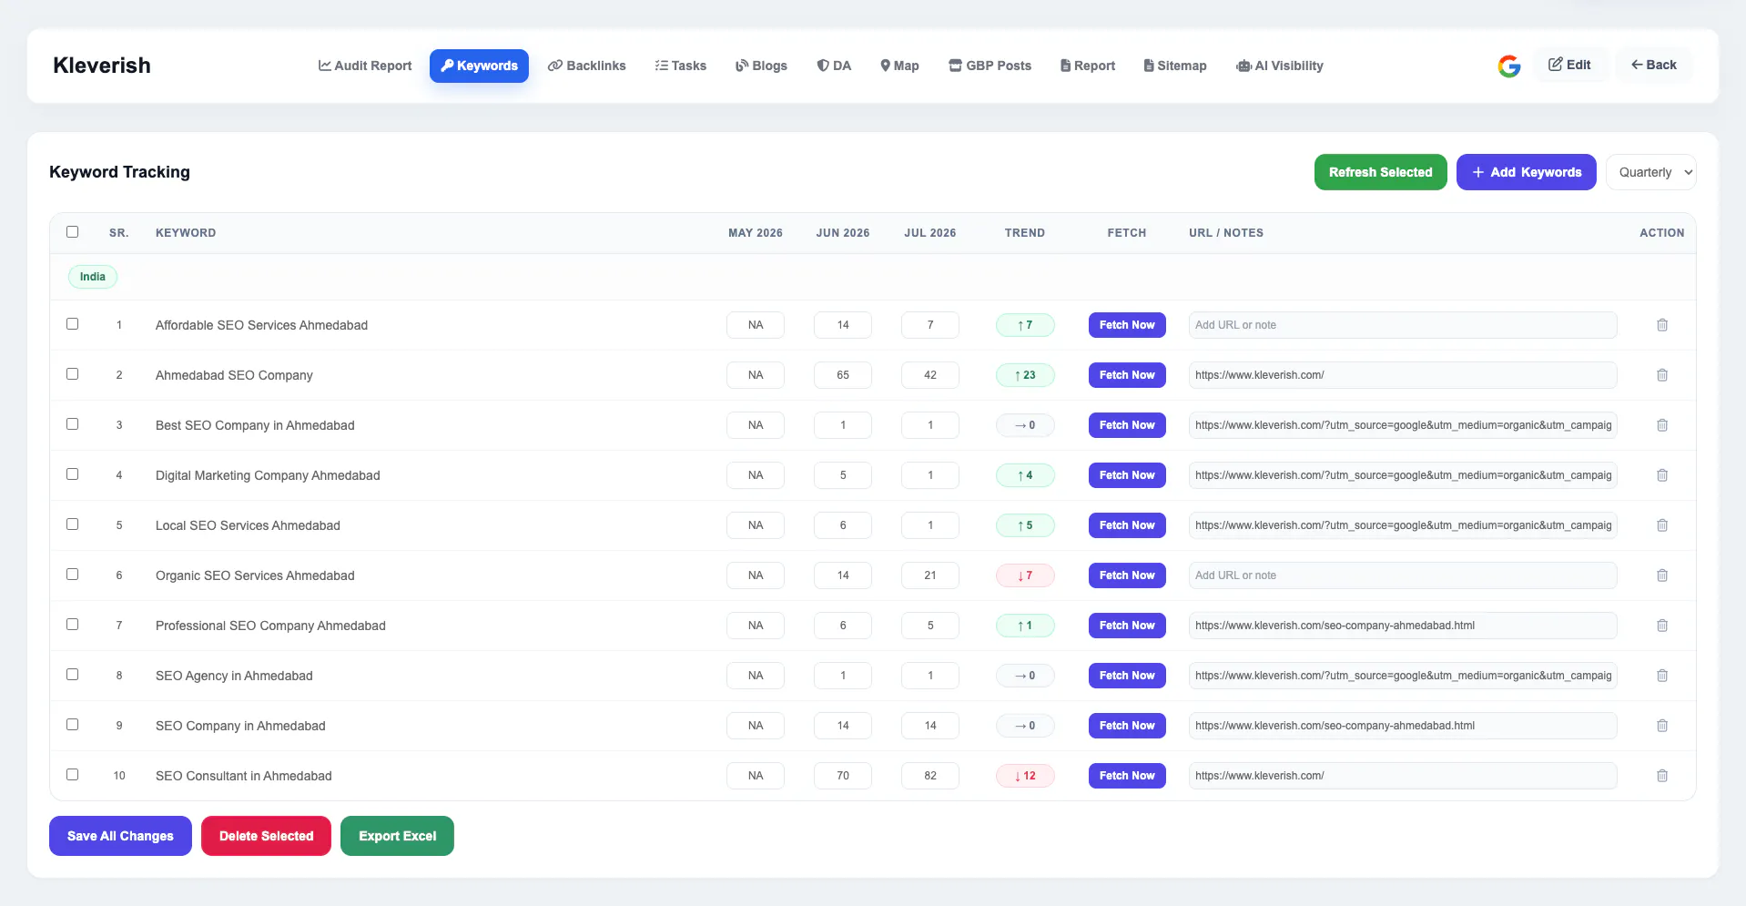Viewport: 1746px width, 906px height.
Task: Click the Google logo icon
Action: coord(1508,66)
